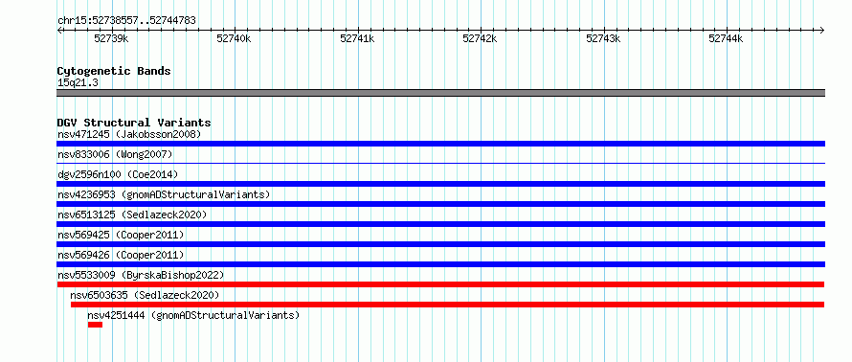Open the nsv833006 (Wong2007) variant label
Image resolution: width=852 pixels, height=362 pixels.
click(115, 154)
